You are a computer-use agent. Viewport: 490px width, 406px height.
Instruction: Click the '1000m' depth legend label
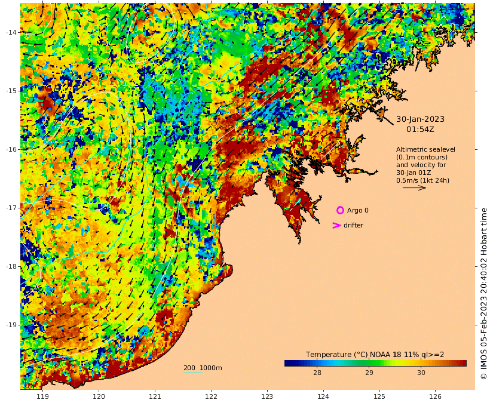coord(211,368)
